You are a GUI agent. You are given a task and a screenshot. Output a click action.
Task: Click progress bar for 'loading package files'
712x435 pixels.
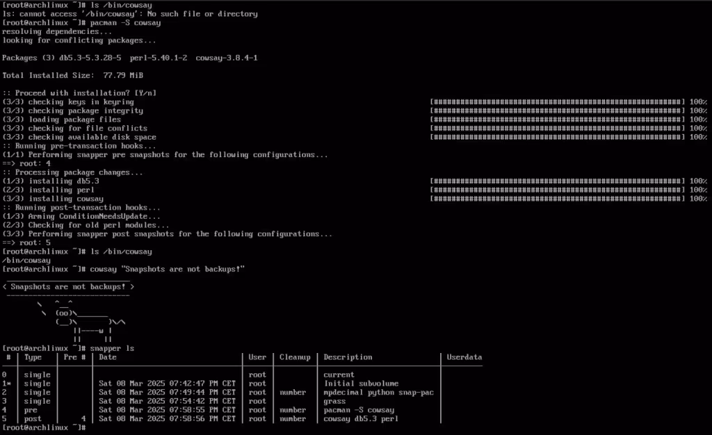pos(557,120)
